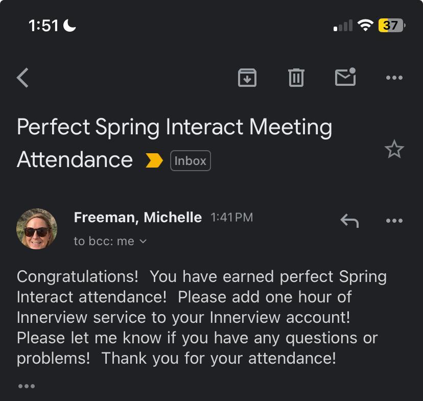Open Michelle Freeman's profile photo
Image resolution: width=423 pixels, height=401 pixels.
pyautogui.click(x=37, y=229)
